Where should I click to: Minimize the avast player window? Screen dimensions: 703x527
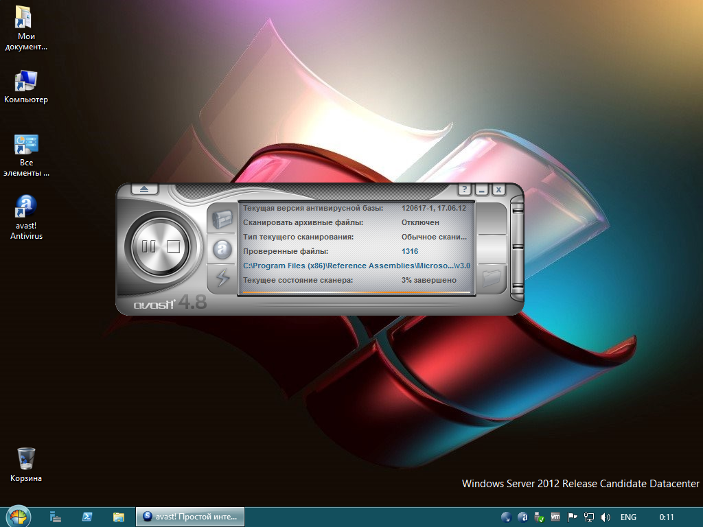point(481,189)
